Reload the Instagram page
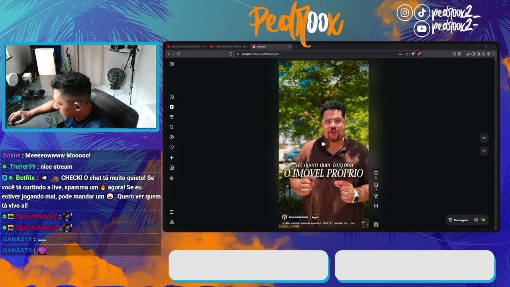Screen dimensions: 510x287 pos(179,54)
